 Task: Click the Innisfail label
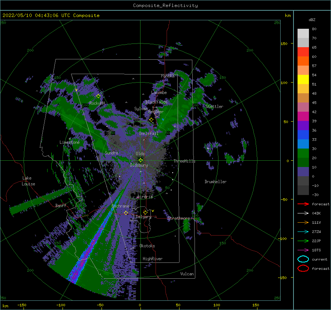[x=149, y=133]
